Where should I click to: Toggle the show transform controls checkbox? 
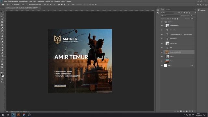pos(30,5)
